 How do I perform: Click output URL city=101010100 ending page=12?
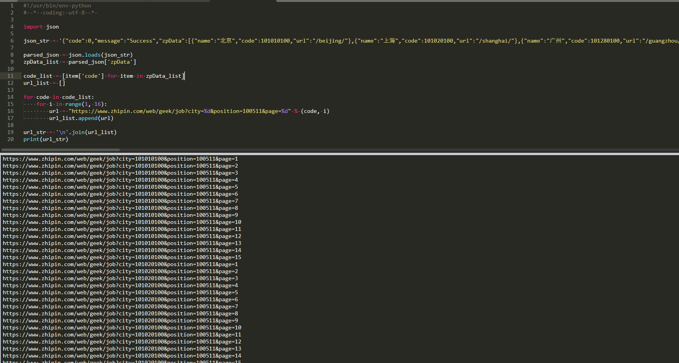122,236
